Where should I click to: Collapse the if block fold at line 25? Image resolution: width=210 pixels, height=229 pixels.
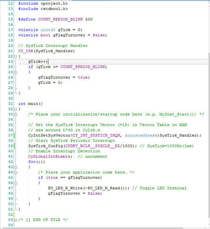coord(16,72)
